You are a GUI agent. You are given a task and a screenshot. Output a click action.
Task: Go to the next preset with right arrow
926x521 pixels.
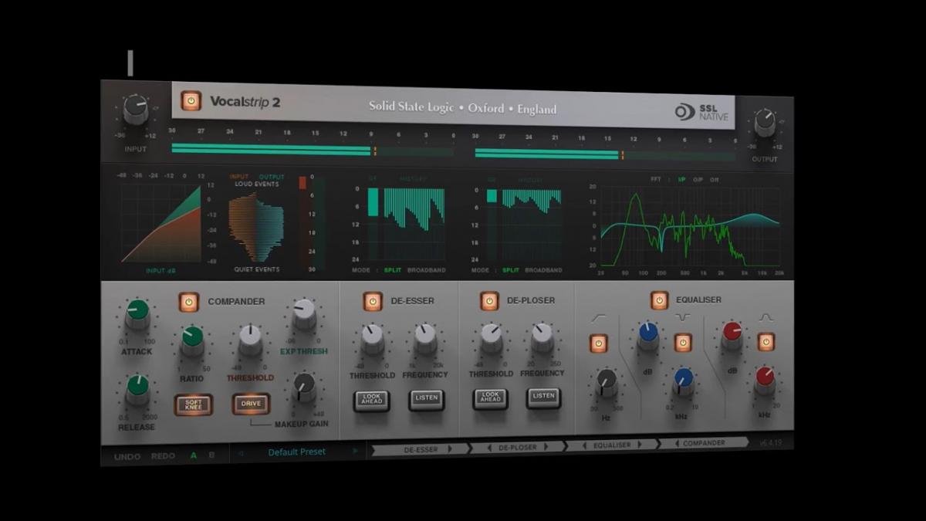click(355, 451)
